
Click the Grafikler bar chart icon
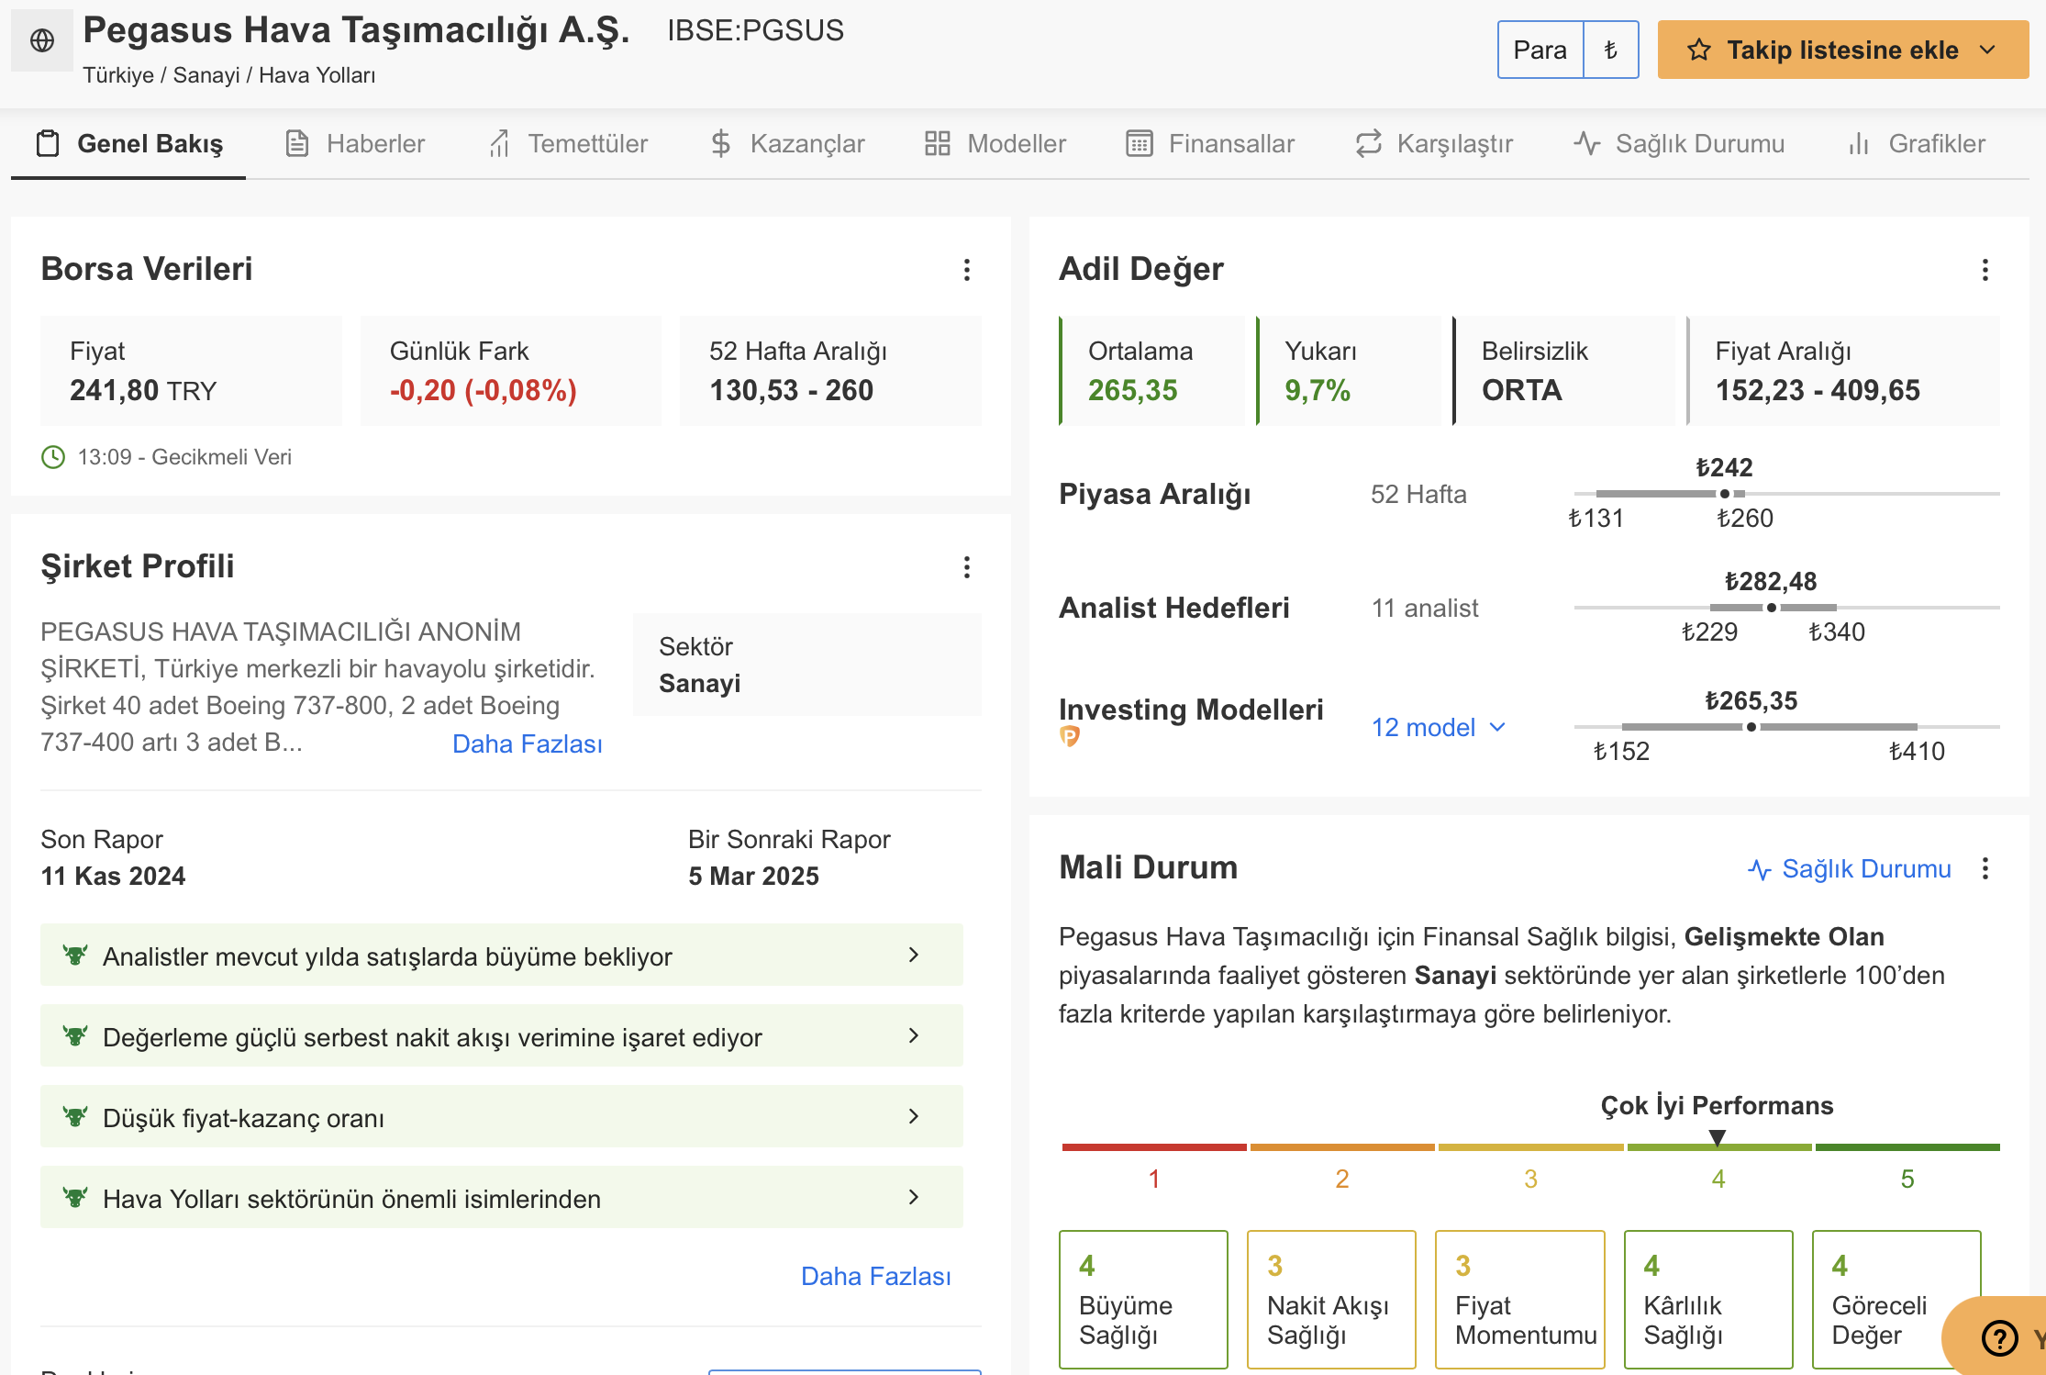1859,143
